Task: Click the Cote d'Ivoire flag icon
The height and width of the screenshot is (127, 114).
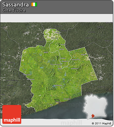Action: pyautogui.click(x=34, y=5)
